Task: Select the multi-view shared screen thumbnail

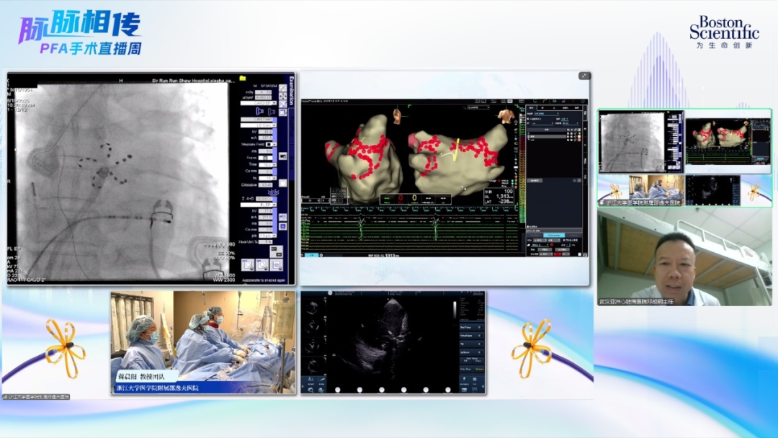Action: point(684,158)
